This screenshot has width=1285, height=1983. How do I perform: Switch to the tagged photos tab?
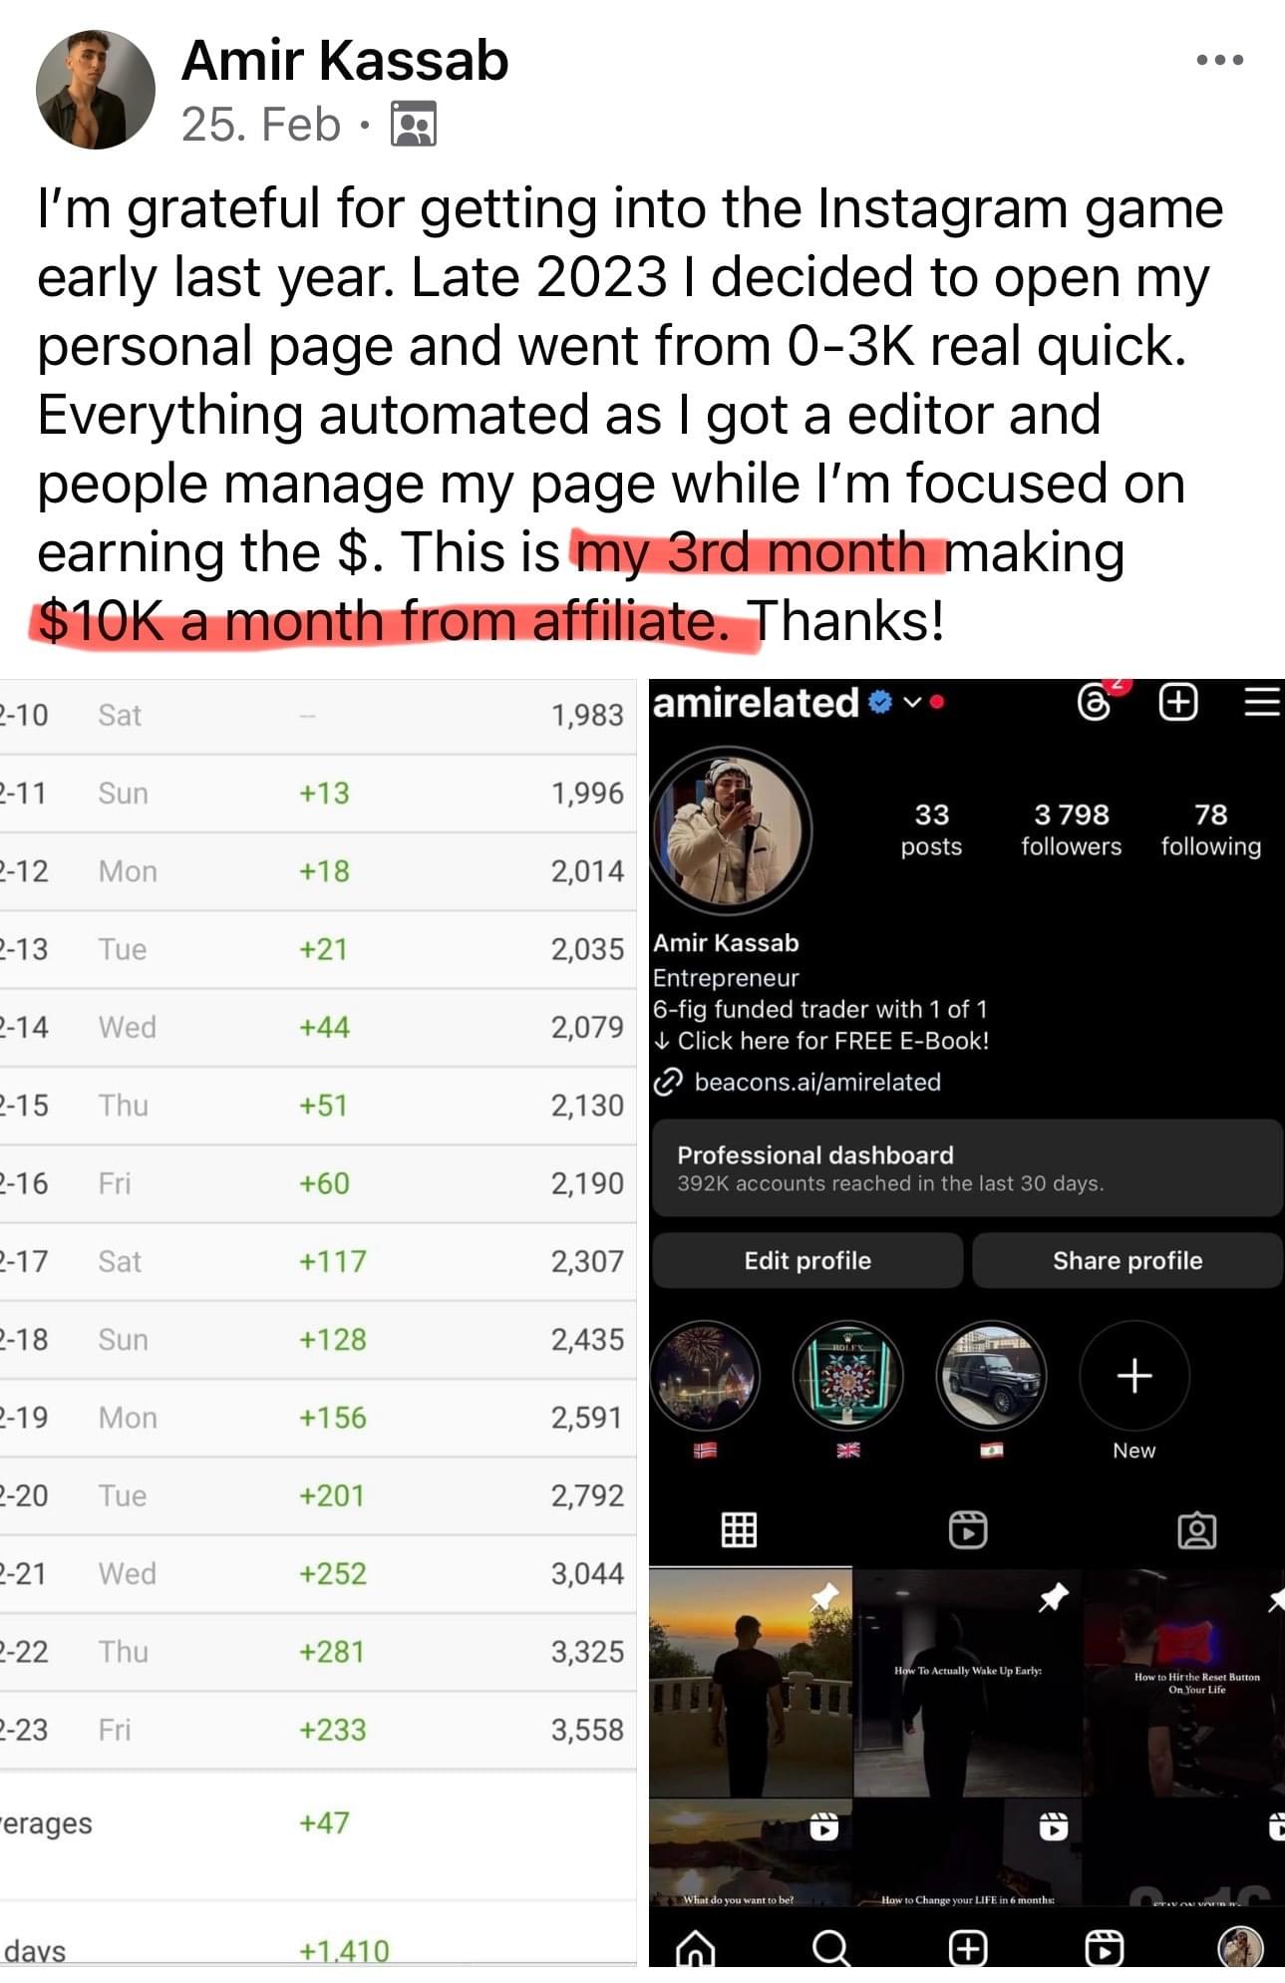coord(1197,1529)
